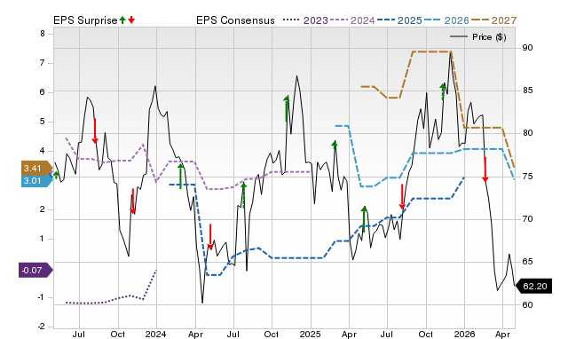Click the 8 label on the EPS axis
Viewport: 568px width, 339px height.
43,34
